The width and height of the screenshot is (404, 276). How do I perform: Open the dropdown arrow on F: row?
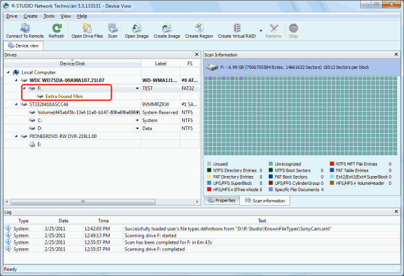point(138,88)
